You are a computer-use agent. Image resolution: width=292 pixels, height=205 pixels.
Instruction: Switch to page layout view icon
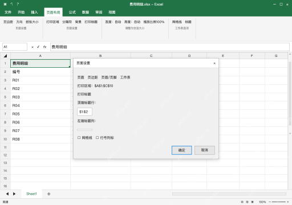click(x=247, y=202)
